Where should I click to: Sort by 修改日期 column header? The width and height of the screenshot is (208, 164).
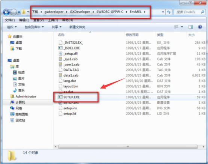[x=132, y=35]
